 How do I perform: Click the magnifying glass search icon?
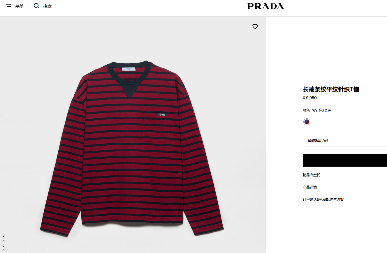(x=36, y=6)
